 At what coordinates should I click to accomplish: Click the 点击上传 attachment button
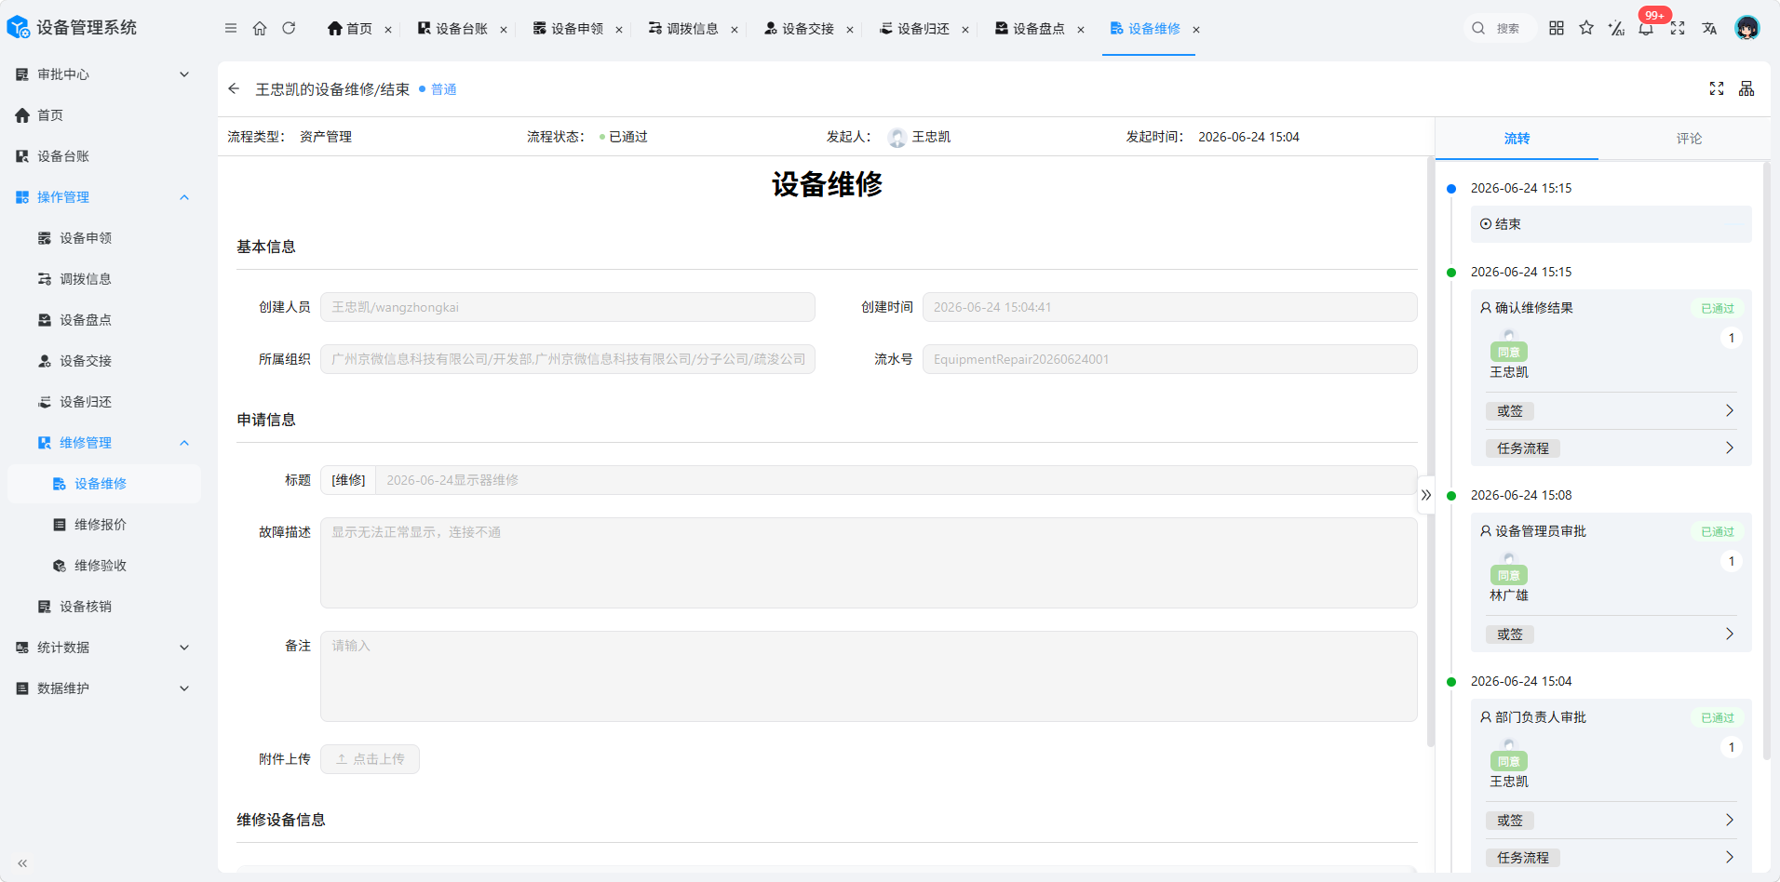[x=370, y=759]
